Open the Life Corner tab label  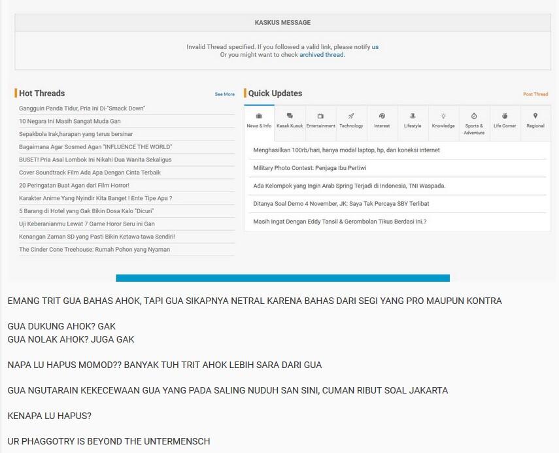pos(505,126)
